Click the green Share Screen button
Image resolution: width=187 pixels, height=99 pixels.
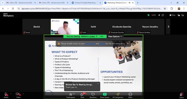tap(105, 95)
